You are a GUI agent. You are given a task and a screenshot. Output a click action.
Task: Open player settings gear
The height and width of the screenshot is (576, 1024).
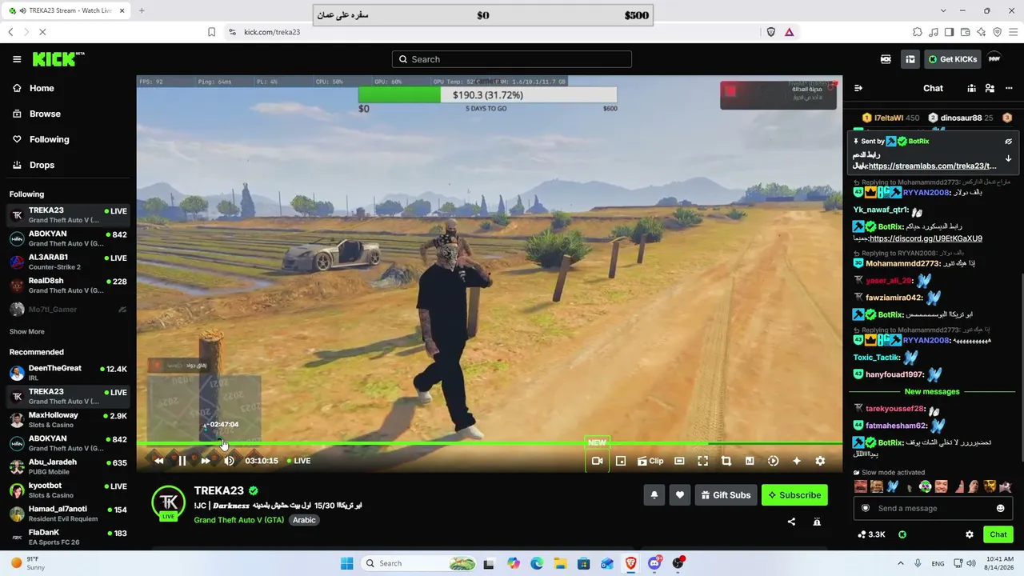pyautogui.click(x=820, y=461)
